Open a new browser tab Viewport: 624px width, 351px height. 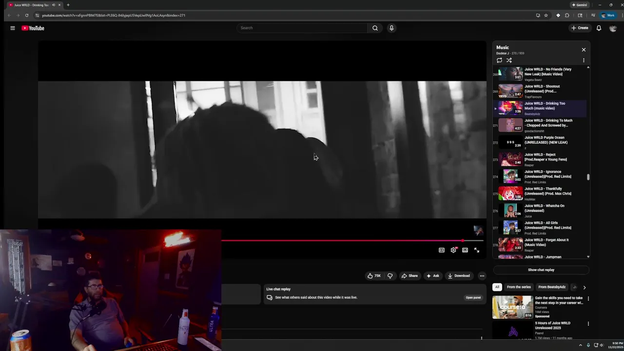pyautogui.click(x=68, y=5)
